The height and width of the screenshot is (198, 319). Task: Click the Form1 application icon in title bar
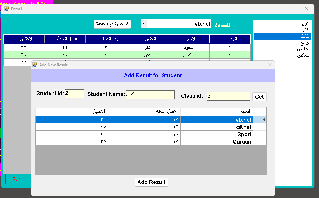(x=7, y=9)
